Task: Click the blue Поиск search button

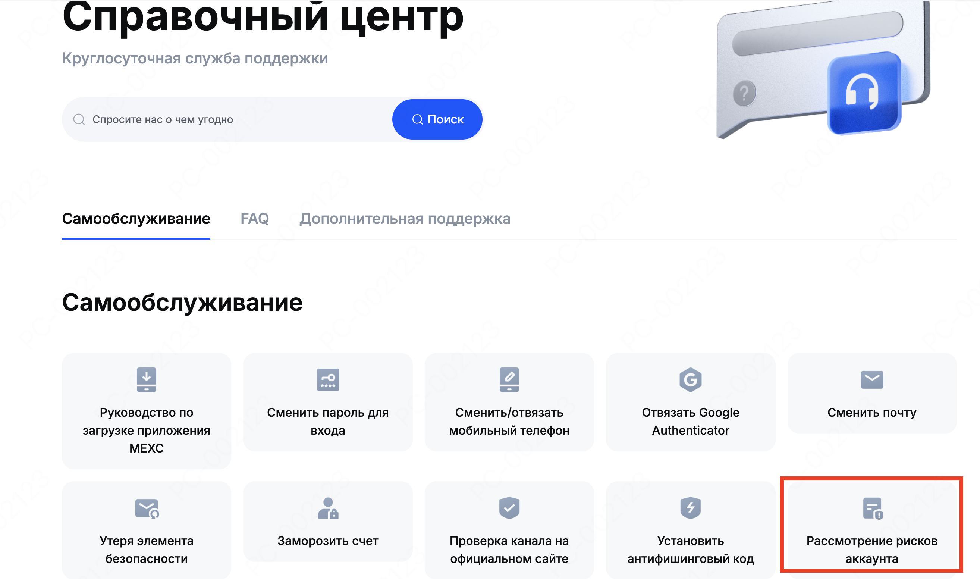Action: [x=437, y=119]
